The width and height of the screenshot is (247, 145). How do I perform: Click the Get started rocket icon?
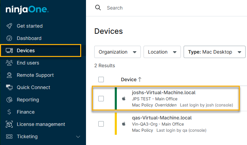pyautogui.click(x=10, y=26)
